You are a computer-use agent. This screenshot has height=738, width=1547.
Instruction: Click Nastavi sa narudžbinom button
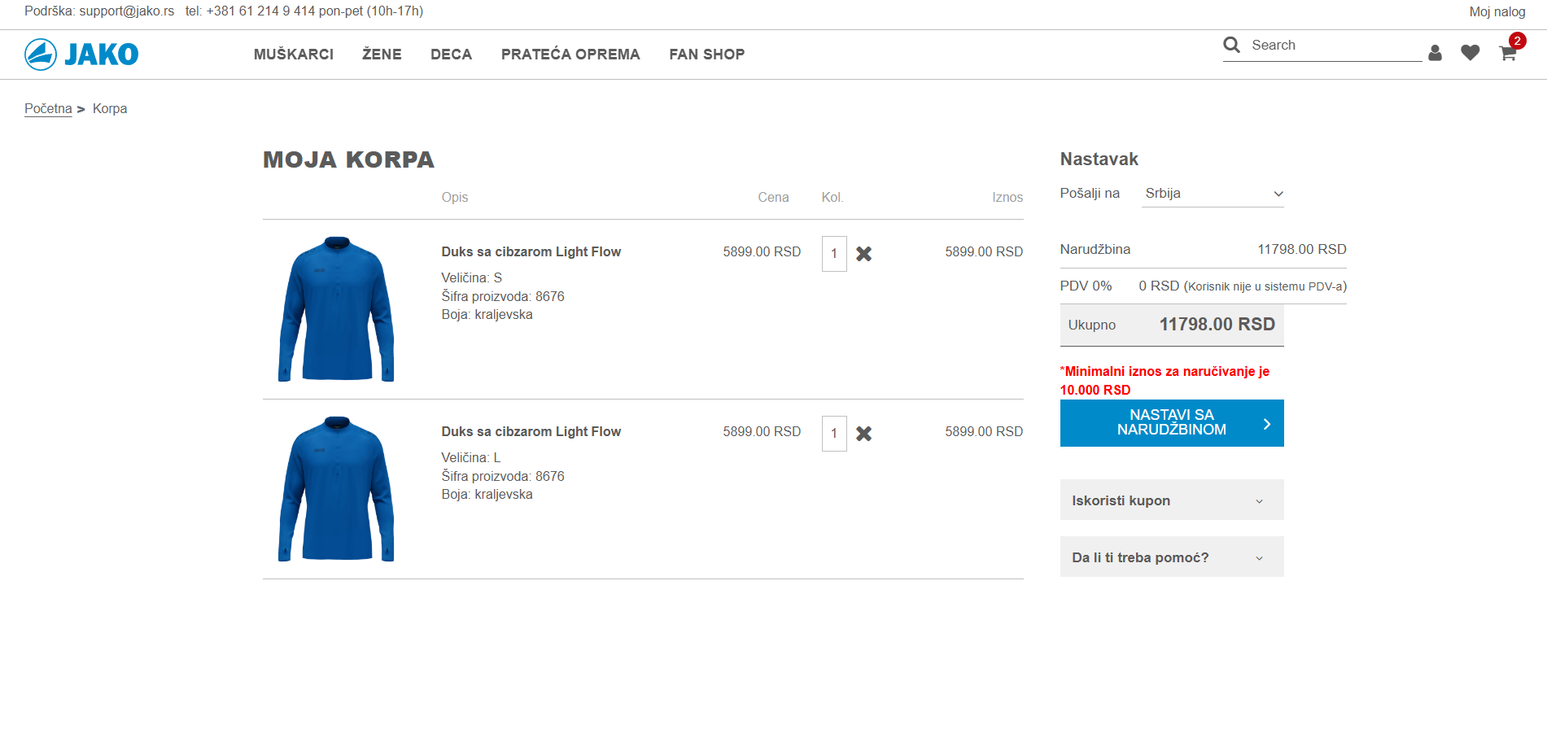pos(1171,423)
